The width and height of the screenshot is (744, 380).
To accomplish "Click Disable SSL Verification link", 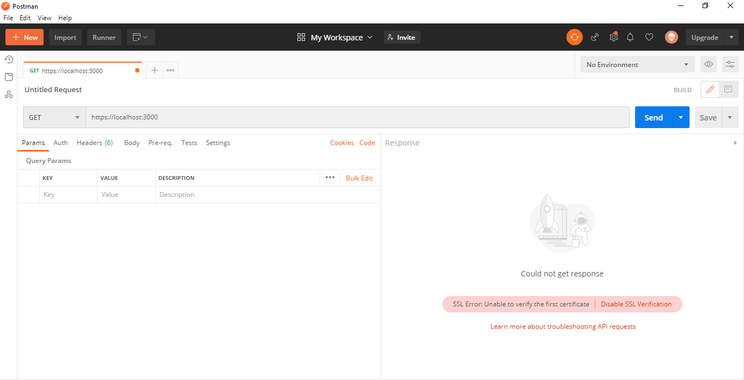I will pyautogui.click(x=636, y=304).
